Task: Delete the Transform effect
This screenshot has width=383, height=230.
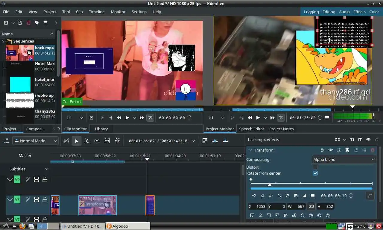Action: (x=373, y=150)
